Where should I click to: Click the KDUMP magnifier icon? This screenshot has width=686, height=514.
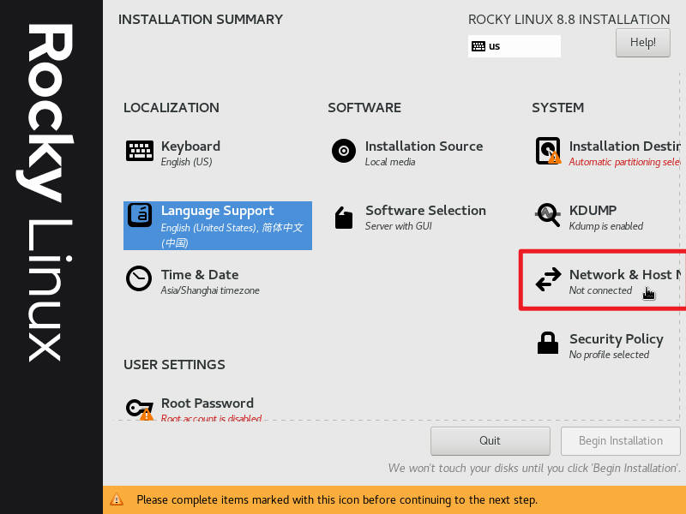click(548, 215)
